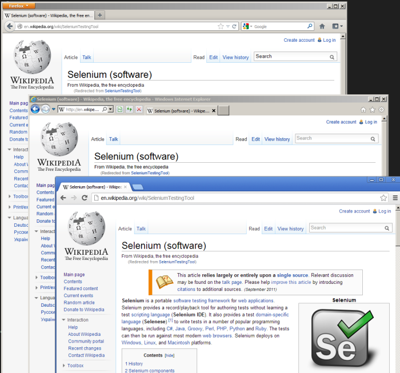Screen dimensions: 400x373
Task: Open Internet Explorer favorites star
Action: [373, 110]
